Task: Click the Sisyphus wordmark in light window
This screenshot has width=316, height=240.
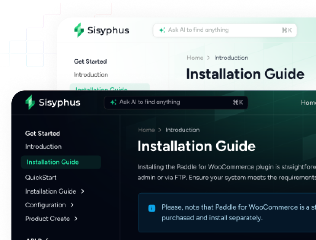Action: point(108,30)
